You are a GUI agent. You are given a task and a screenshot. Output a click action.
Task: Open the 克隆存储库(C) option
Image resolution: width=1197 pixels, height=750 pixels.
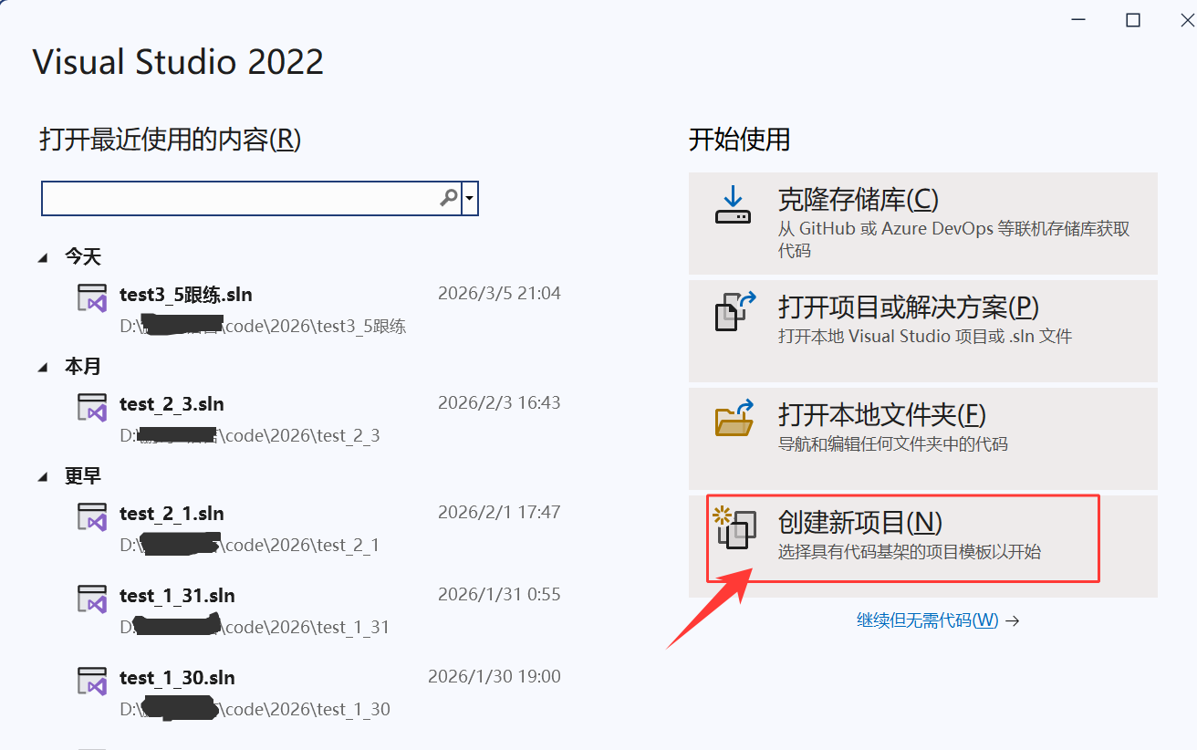[922, 224]
